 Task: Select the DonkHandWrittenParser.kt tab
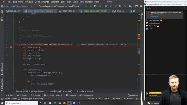40,11
